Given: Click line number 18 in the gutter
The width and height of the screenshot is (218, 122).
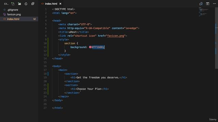Looking at the screenshot, I should click(45, 74).
